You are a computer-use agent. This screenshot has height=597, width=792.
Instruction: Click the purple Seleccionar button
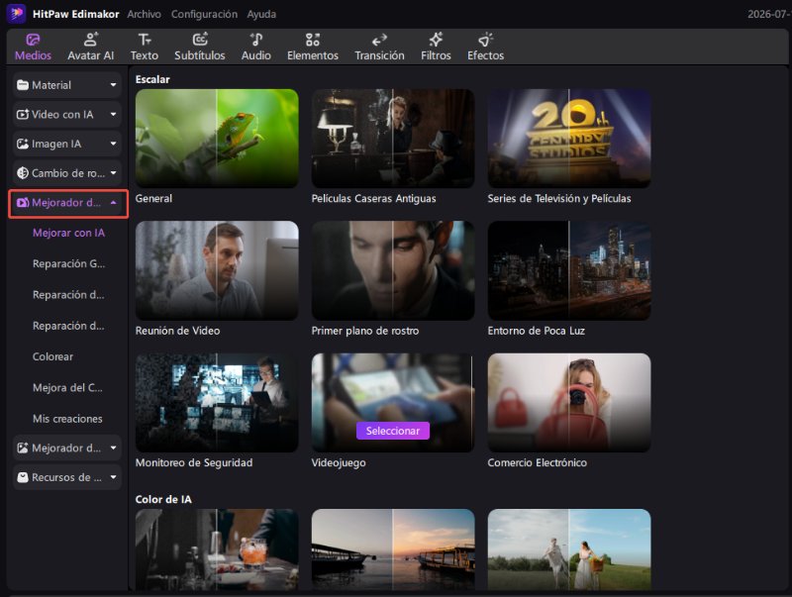393,431
